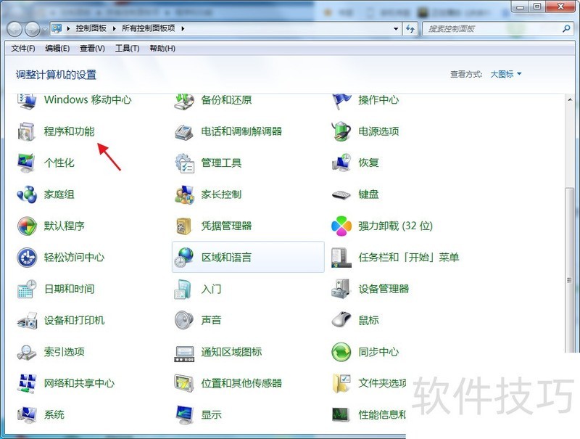Expand the arrow after 所有控制面板项 breadcrumb
580x439 pixels.
[183, 28]
